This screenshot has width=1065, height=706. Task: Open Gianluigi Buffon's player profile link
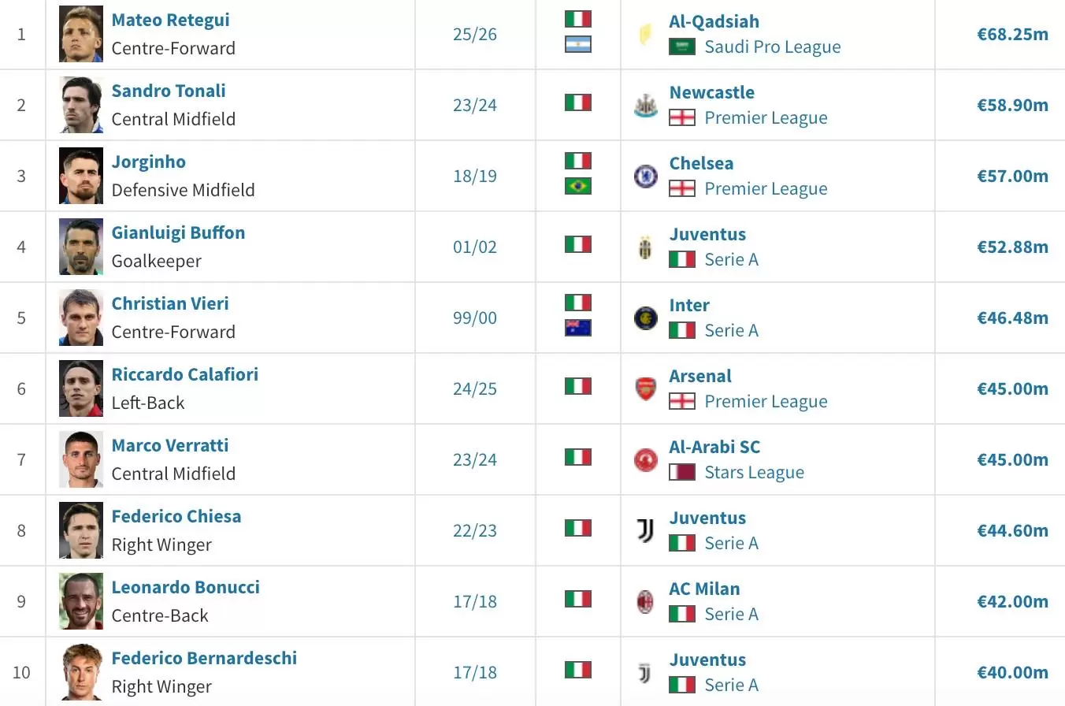point(178,232)
